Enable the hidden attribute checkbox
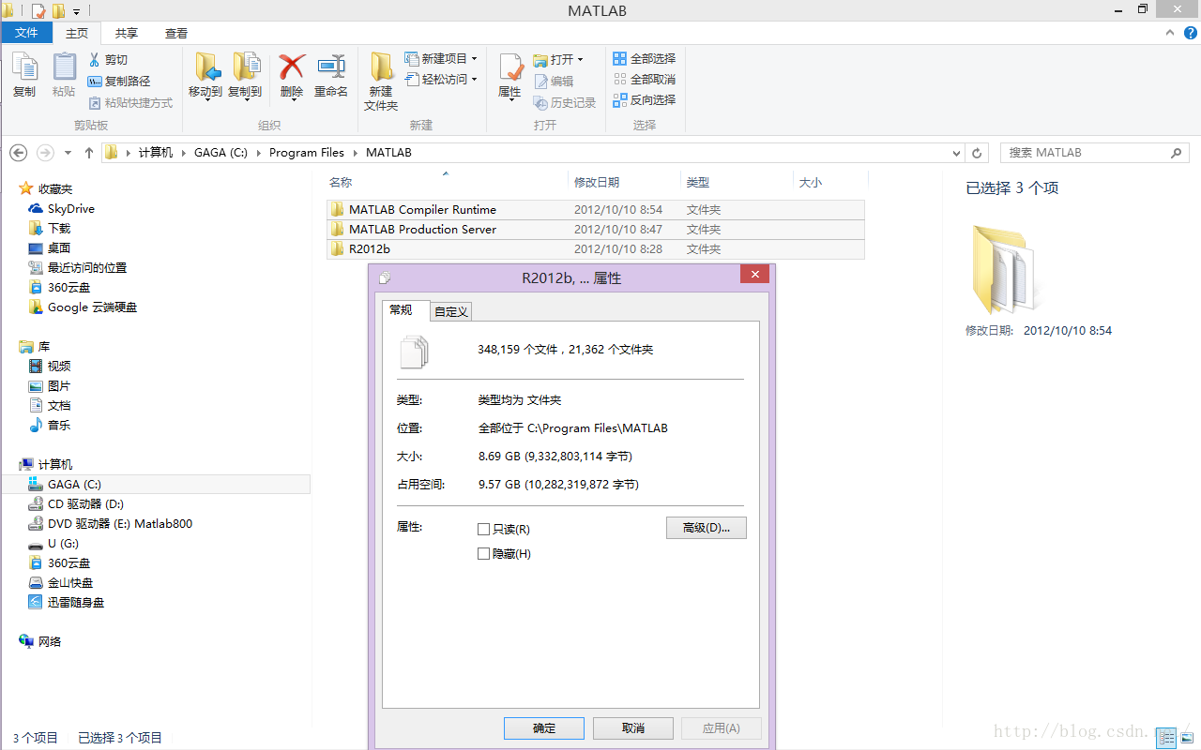This screenshot has height=750, width=1201. point(484,554)
